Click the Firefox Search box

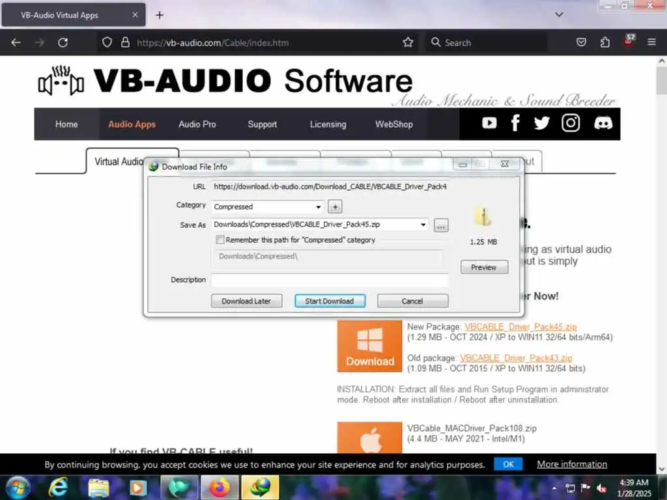[486, 42]
